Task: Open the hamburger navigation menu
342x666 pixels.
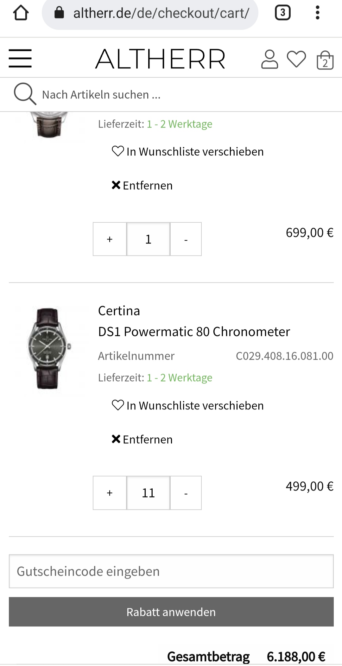Action: point(20,59)
